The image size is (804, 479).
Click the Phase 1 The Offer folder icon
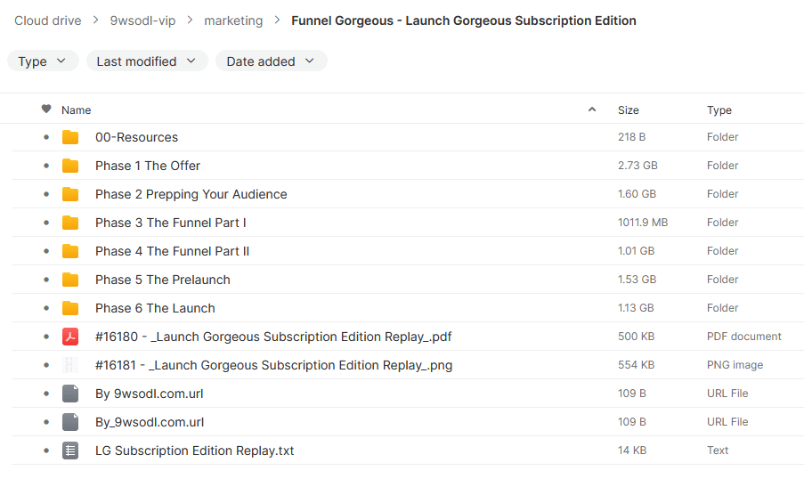point(70,166)
